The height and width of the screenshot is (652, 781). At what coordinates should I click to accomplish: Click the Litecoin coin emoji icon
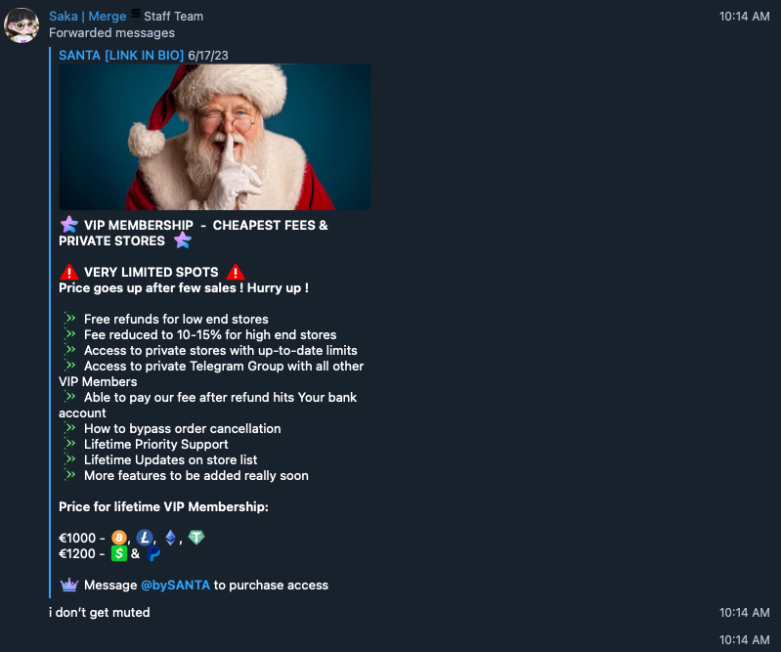[145, 538]
